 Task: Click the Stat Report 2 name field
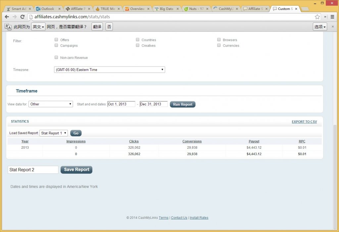[33, 170]
